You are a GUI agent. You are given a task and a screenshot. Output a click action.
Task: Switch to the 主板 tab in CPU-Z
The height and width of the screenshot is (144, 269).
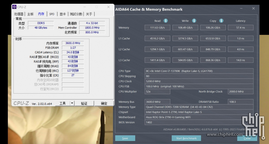point(30,14)
